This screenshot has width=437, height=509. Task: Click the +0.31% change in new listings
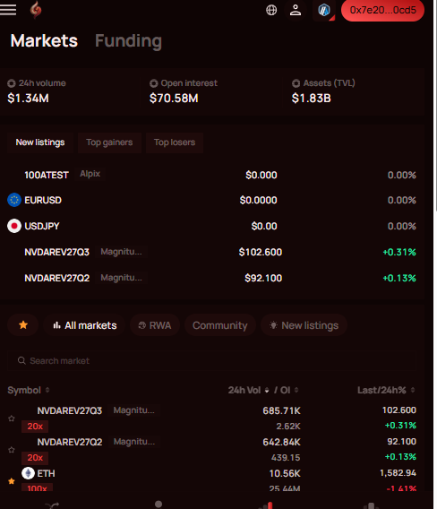tap(399, 252)
